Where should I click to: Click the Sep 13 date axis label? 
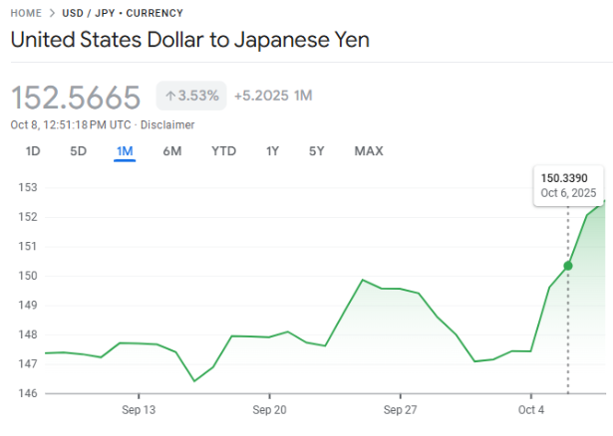pyautogui.click(x=139, y=409)
